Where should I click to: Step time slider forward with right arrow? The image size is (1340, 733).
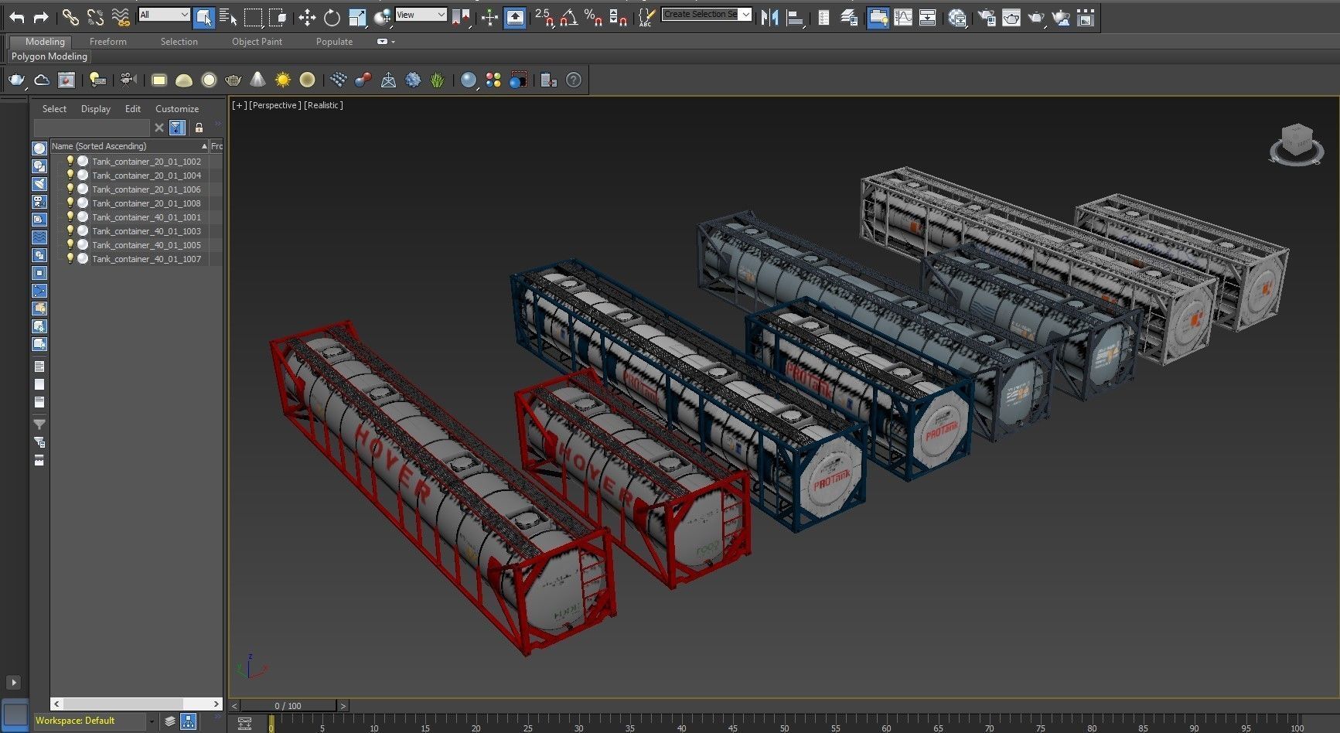343,706
